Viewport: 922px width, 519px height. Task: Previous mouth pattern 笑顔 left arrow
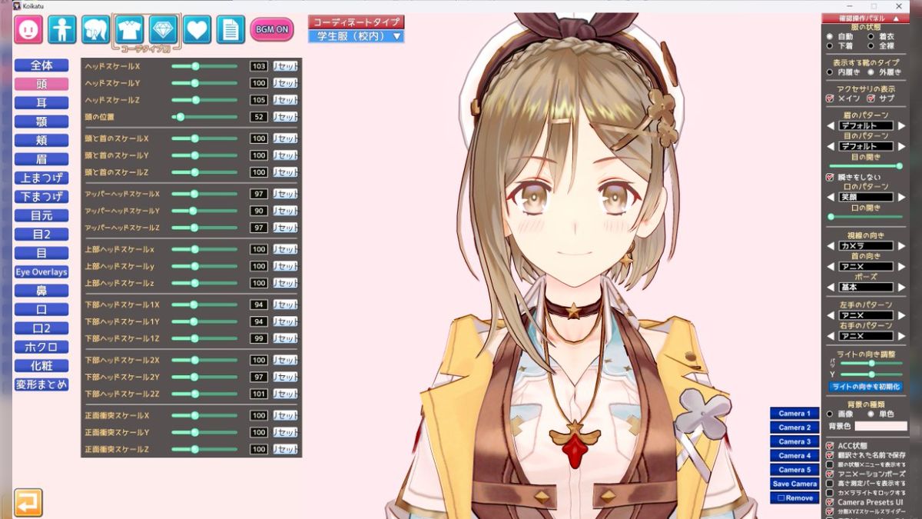[x=831, y=198]
